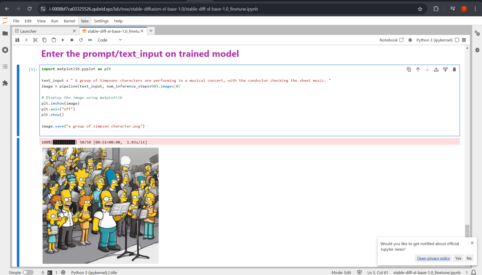482x275 pixels.
Task: Close the stable-diff-xl-base notebook tab
Action: [142, 31]
